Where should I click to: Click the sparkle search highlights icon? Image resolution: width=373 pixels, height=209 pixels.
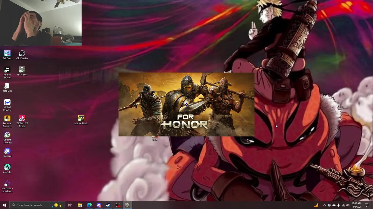(x=57, y=205)
